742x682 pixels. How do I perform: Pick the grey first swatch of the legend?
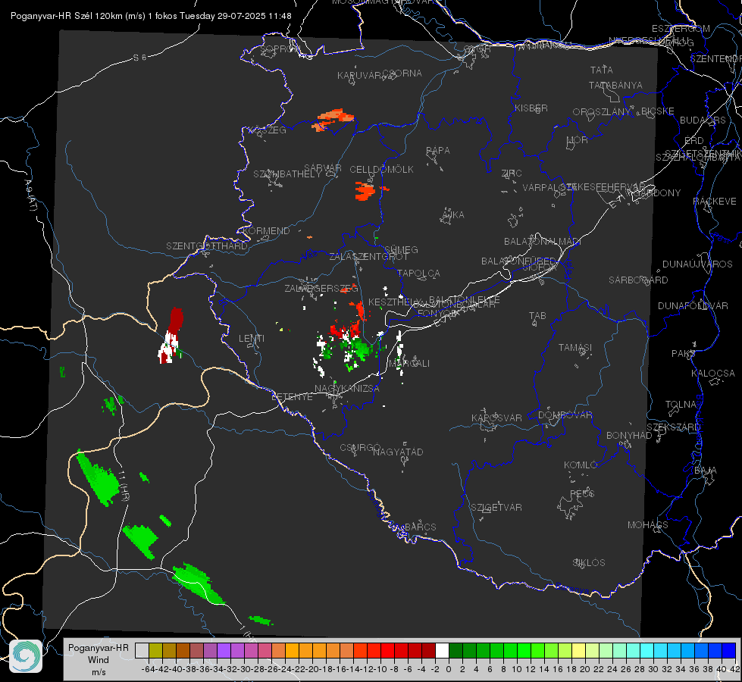coord(142,650)
